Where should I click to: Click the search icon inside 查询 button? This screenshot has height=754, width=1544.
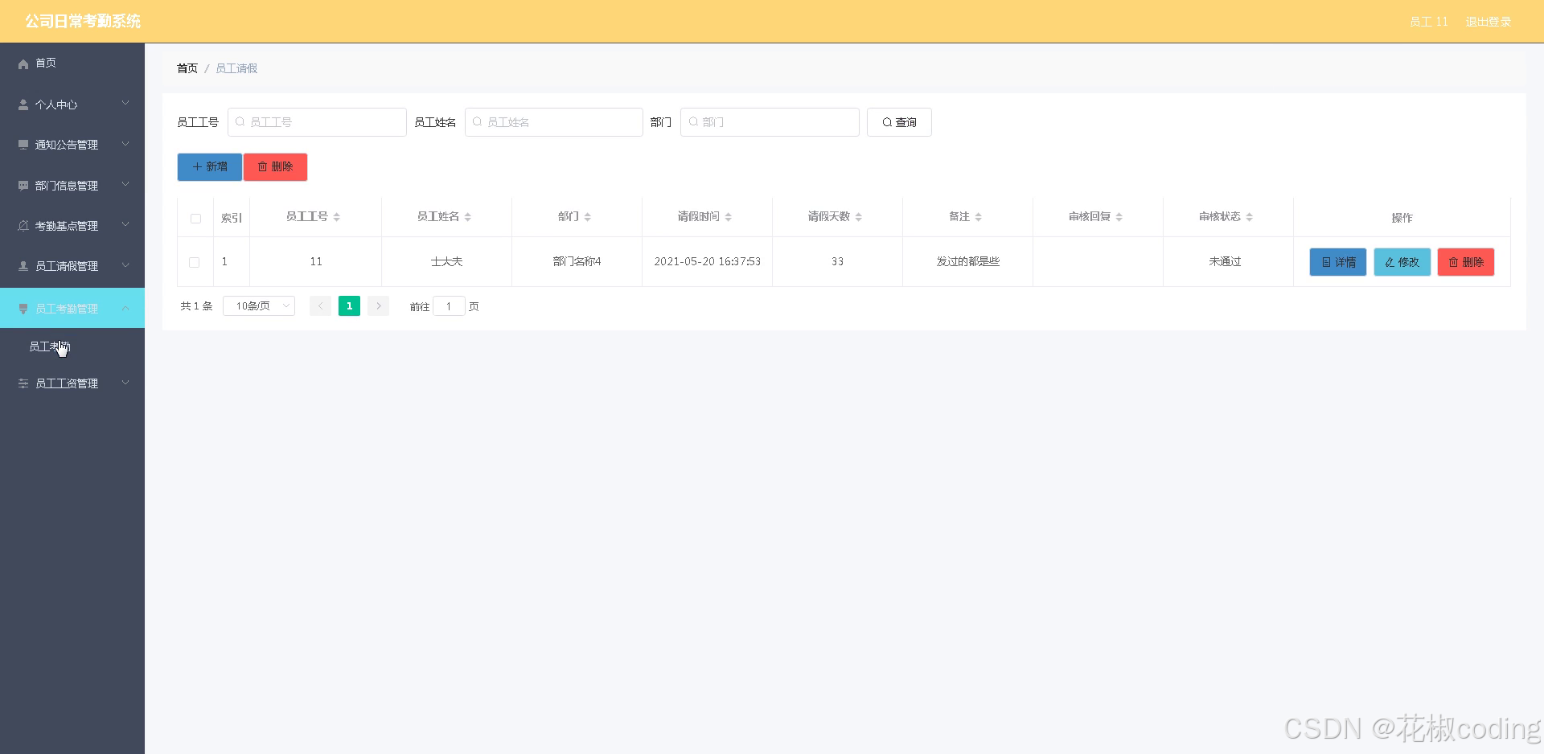pos(885,122)
